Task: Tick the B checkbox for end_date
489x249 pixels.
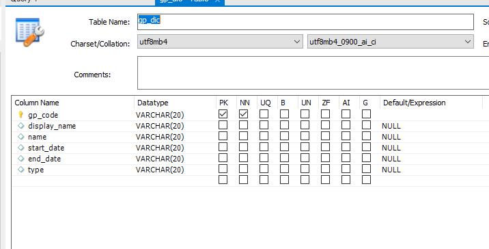Action: click(284, 158)
